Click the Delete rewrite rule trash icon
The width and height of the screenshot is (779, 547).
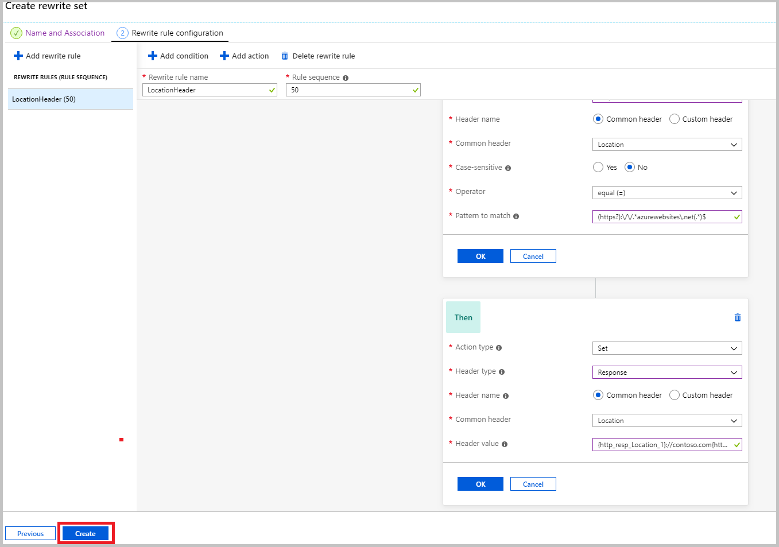tap(285, 56)
